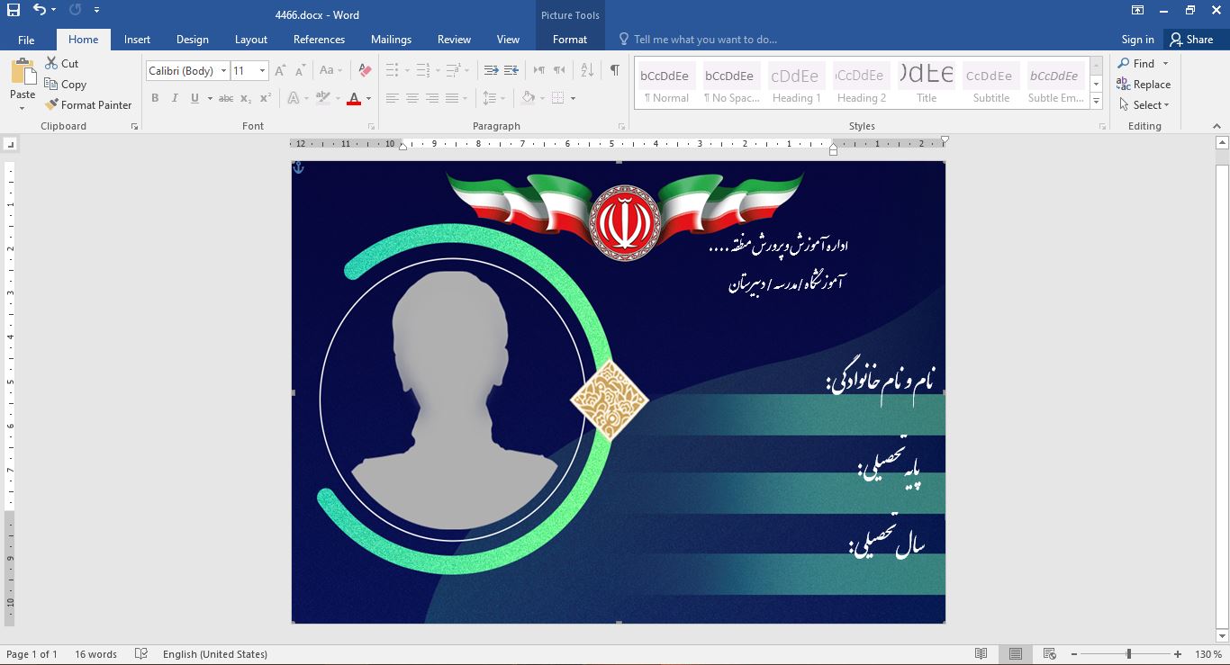
Task: Click the Undo arrow icon
Action: click(40, 11)
